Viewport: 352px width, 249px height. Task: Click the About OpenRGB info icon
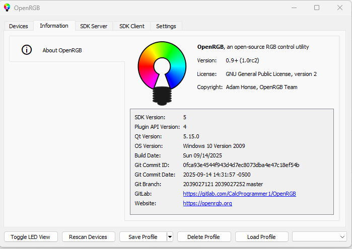(27, 50)
